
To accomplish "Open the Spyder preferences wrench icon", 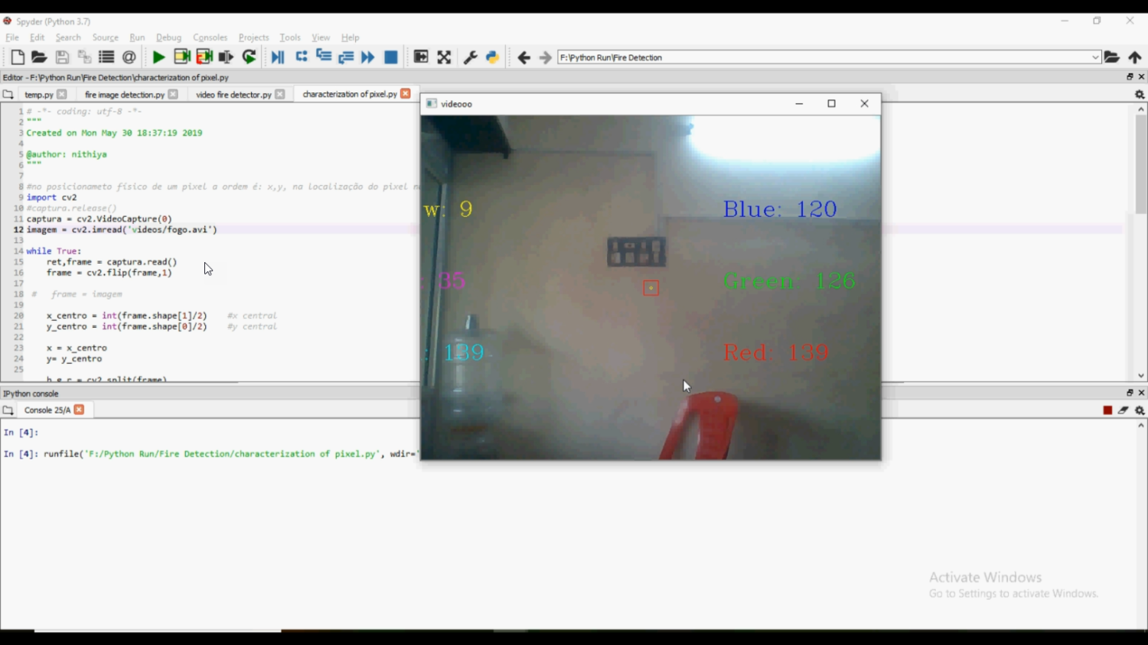I will click(470, 57).
